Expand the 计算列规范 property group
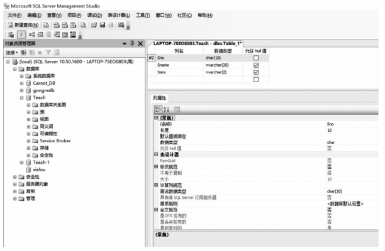 click(x=156, y=185)
